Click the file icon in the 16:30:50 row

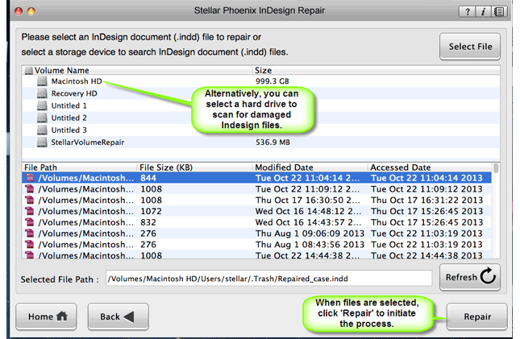pyautogui.click(x=30, y=201)
